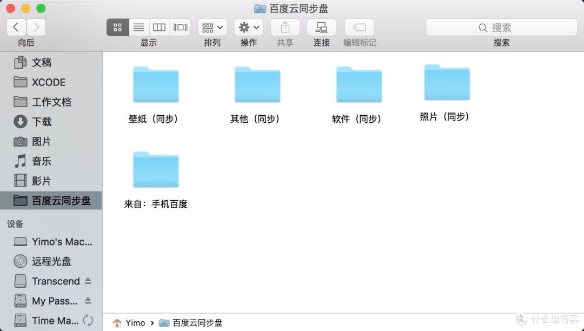Open 音乐 music in the sidebar
This screenshot has height=331, width=584.
coord(51,161)
